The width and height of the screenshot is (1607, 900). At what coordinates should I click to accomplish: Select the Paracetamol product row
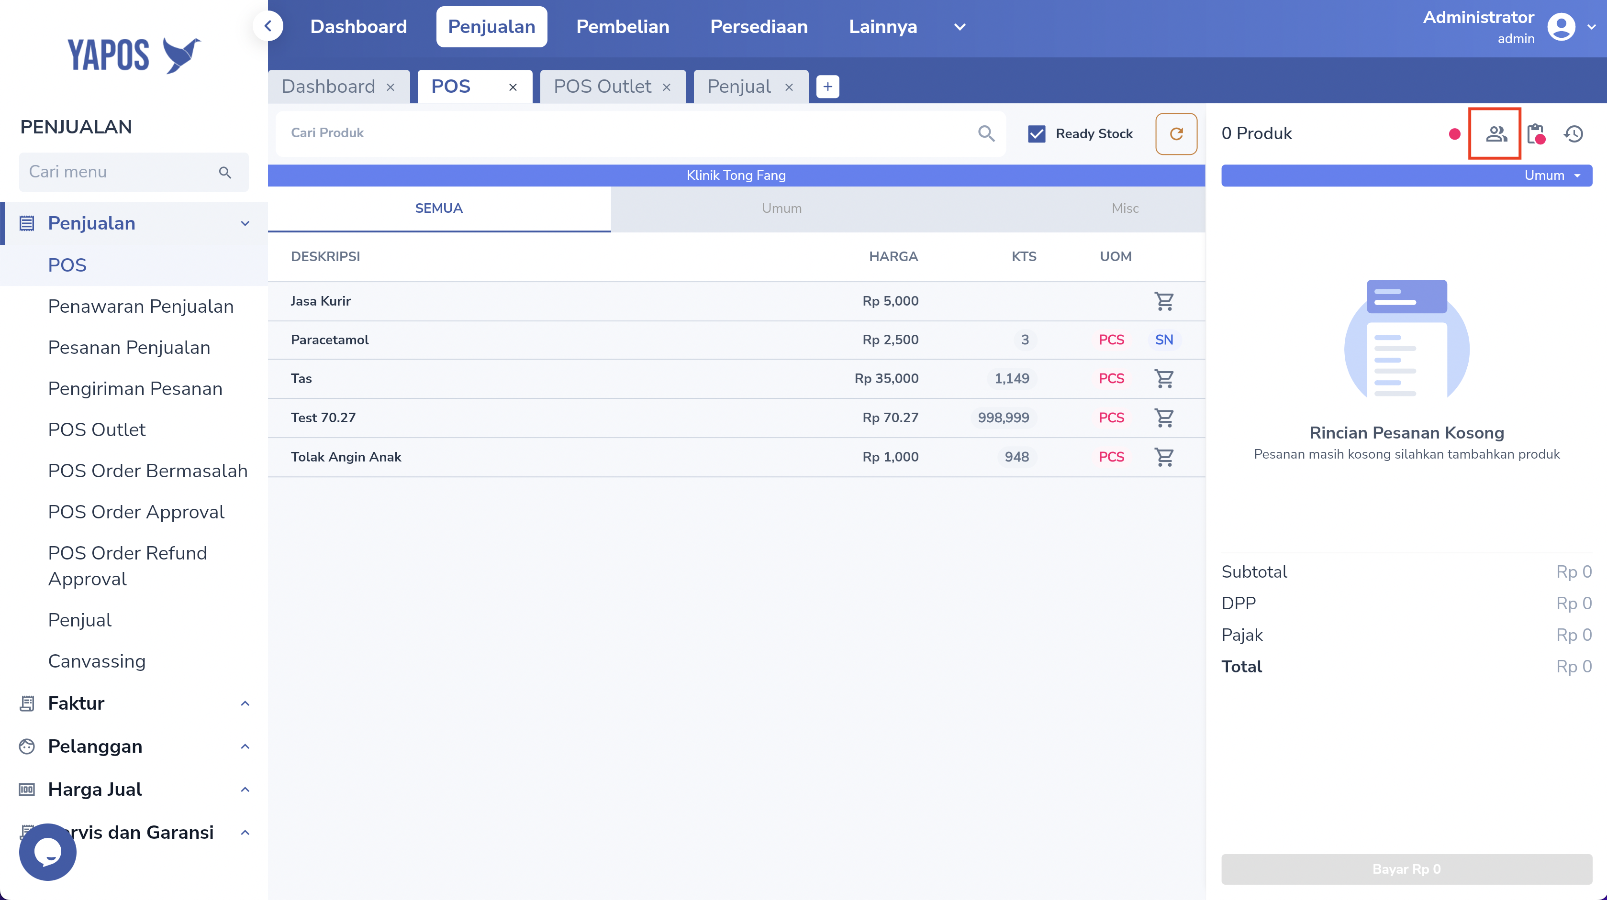click(x=736, y=340)
